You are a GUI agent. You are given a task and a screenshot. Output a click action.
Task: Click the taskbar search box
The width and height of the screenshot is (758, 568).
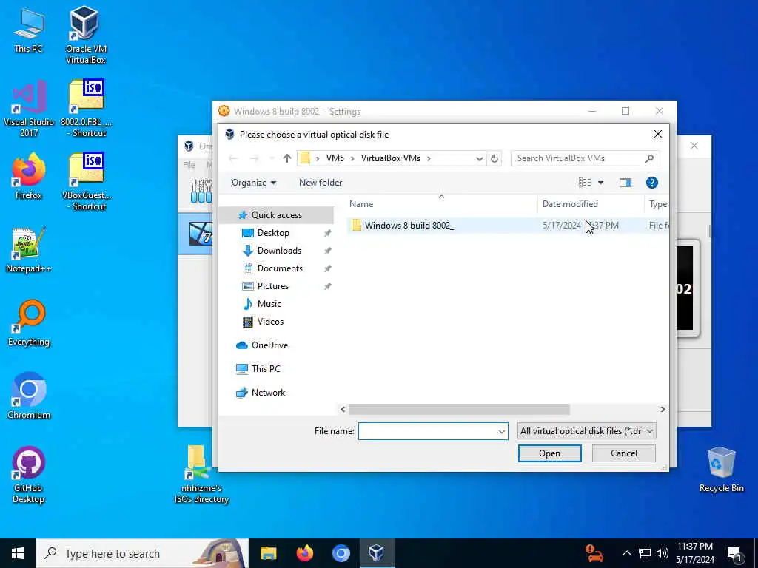[x=142, y=553]
